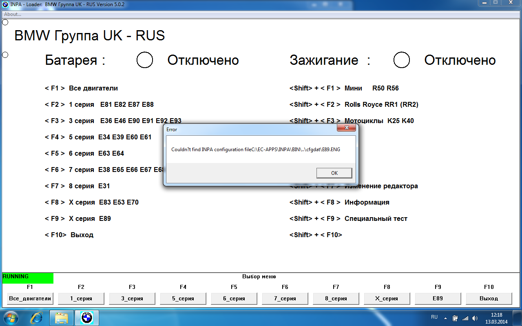Image resolution: width=522 pixels, height=326 pixels.
Task: Click the error message about E89.ENG file
Action: (256, 150)
